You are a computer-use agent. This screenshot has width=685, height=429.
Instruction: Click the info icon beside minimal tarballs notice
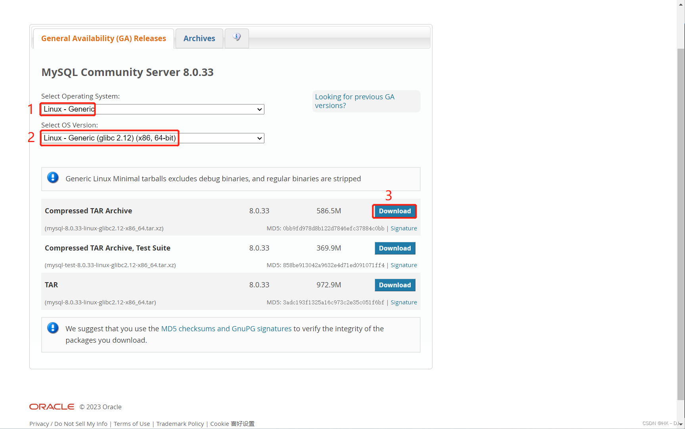pos(53,178)
